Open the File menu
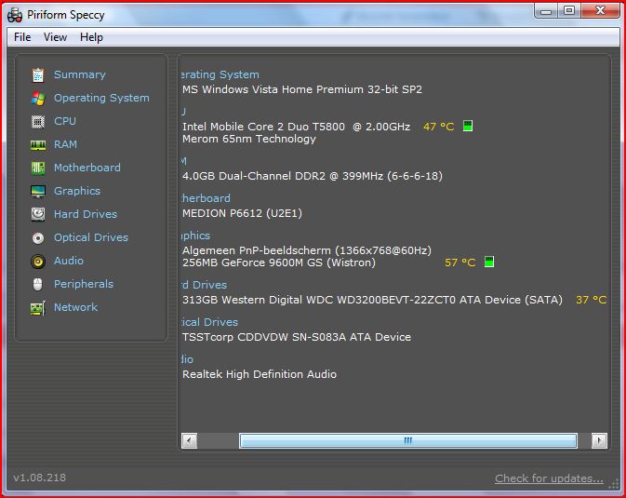Screen dimensions: 626x498 22,37
